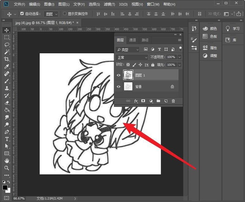Screen dimensions: 245x202
Task: Delete layer using the trash icon
Action: 173,101
